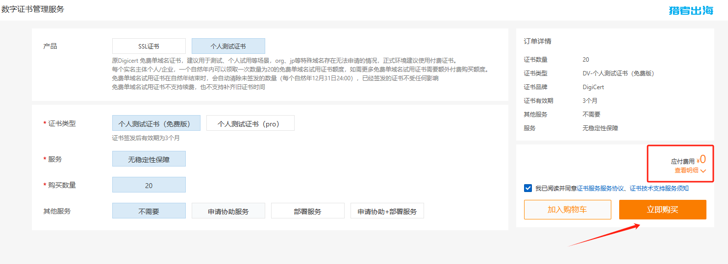Image resolution: width=728 pixels, height=264 pixels.
Task: Open the 证书技术支持服务须知 link
Action: (659, 188)
